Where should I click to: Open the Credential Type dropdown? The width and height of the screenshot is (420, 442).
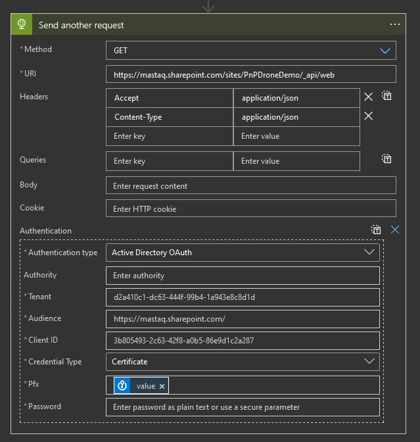point(368,361)
